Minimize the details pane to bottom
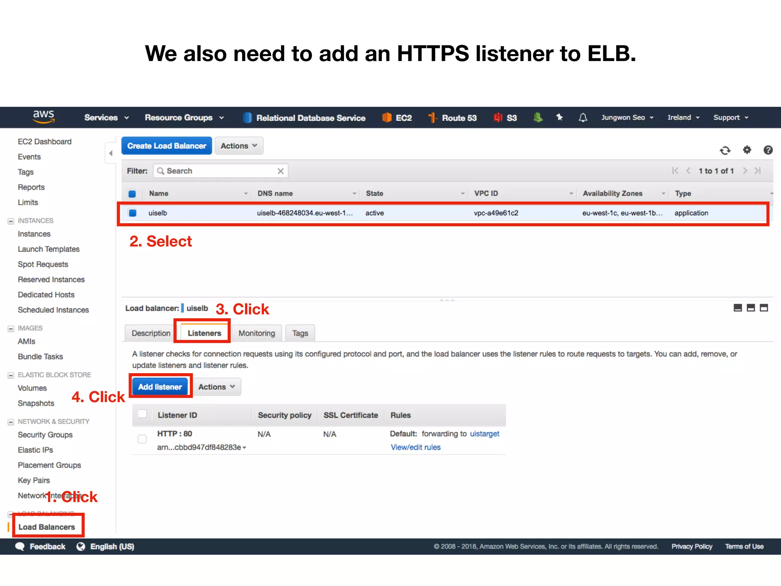781x586 pixels. (738, 308)
